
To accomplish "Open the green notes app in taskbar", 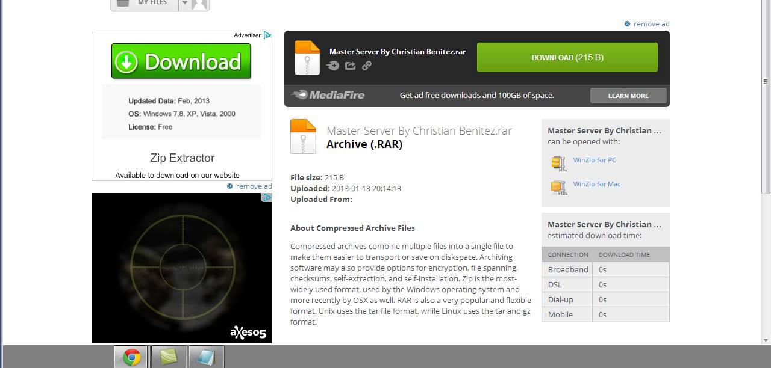I will (x=169, y=357).
